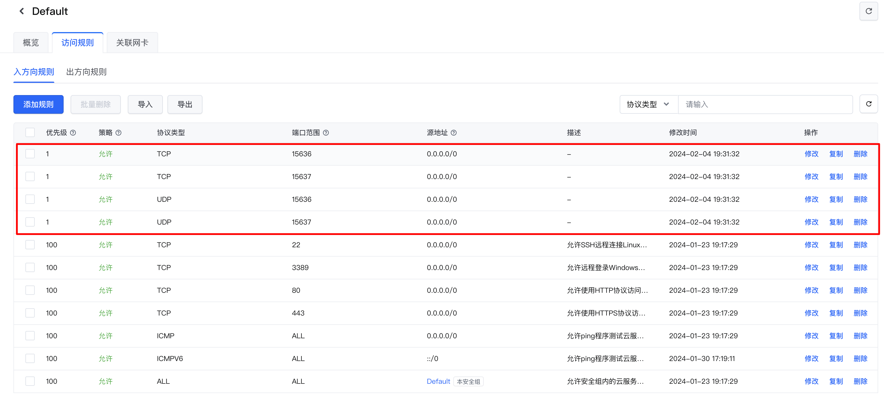Toggle the select-all checkbox in the table header

30,132
